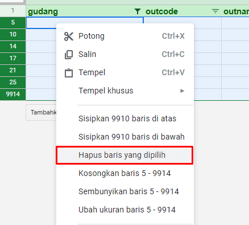Click the gudang header cell

pyautogui.click(x=85, y=11)
